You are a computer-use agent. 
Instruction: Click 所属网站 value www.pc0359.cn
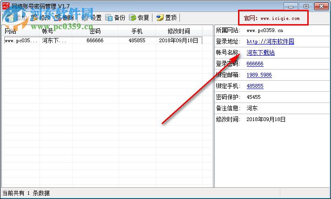265,31
